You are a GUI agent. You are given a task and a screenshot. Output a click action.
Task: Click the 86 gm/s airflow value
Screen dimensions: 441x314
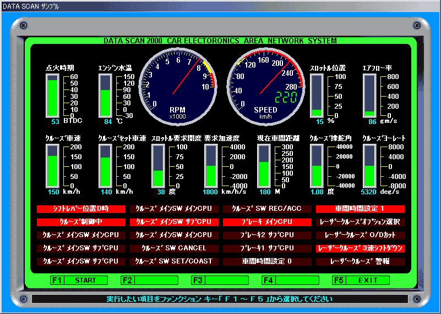point(372,122)
